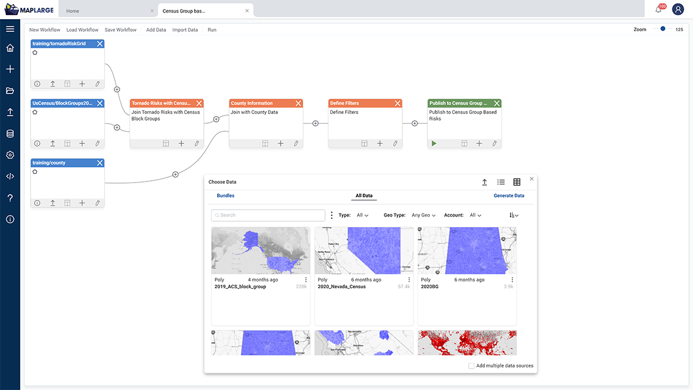Select the 2020_Nevada_Census dataset thumbnail
The width and height of the screenshot is (693, 390).
[364, 250]
